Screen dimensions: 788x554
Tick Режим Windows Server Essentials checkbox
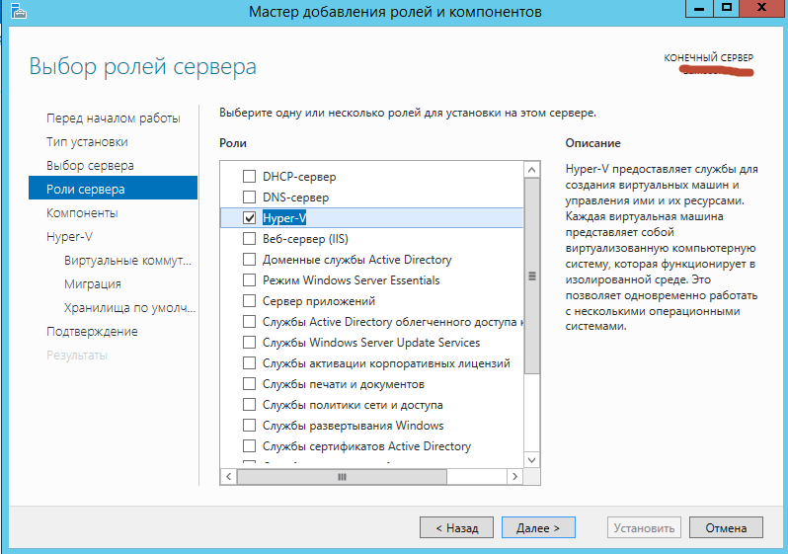tap(249, 280)
